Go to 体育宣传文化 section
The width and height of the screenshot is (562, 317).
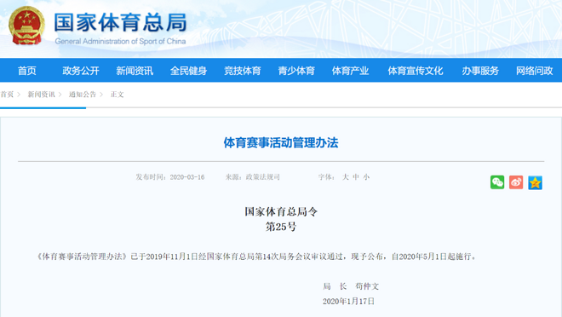[416, 71]
